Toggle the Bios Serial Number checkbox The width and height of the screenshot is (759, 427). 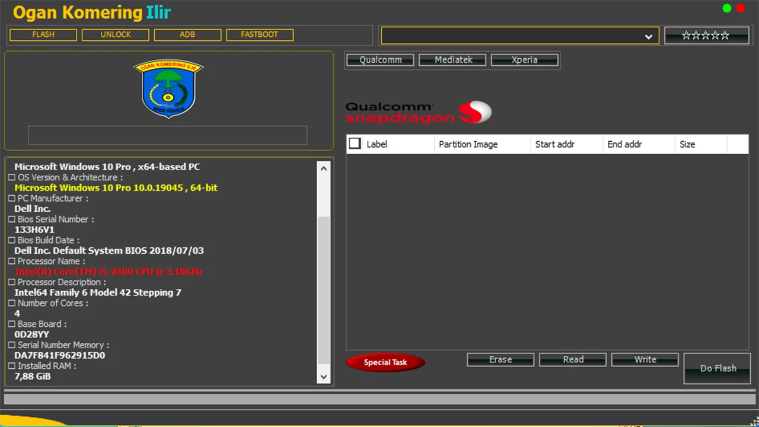pos(11,219)
